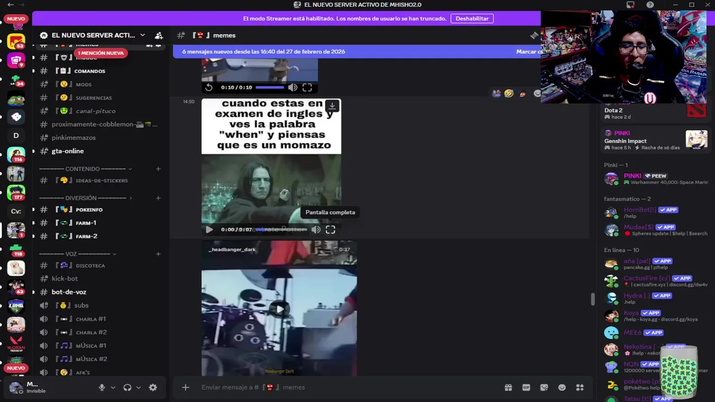Open the Genshin Impact activity card

(x=655, y=140)
